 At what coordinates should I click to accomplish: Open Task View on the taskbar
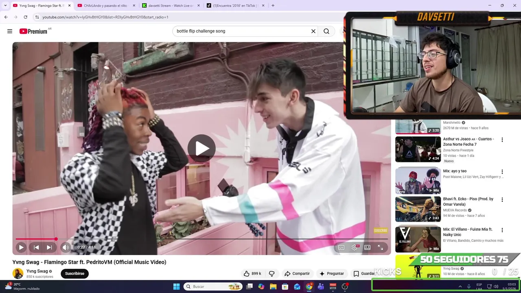249,286
